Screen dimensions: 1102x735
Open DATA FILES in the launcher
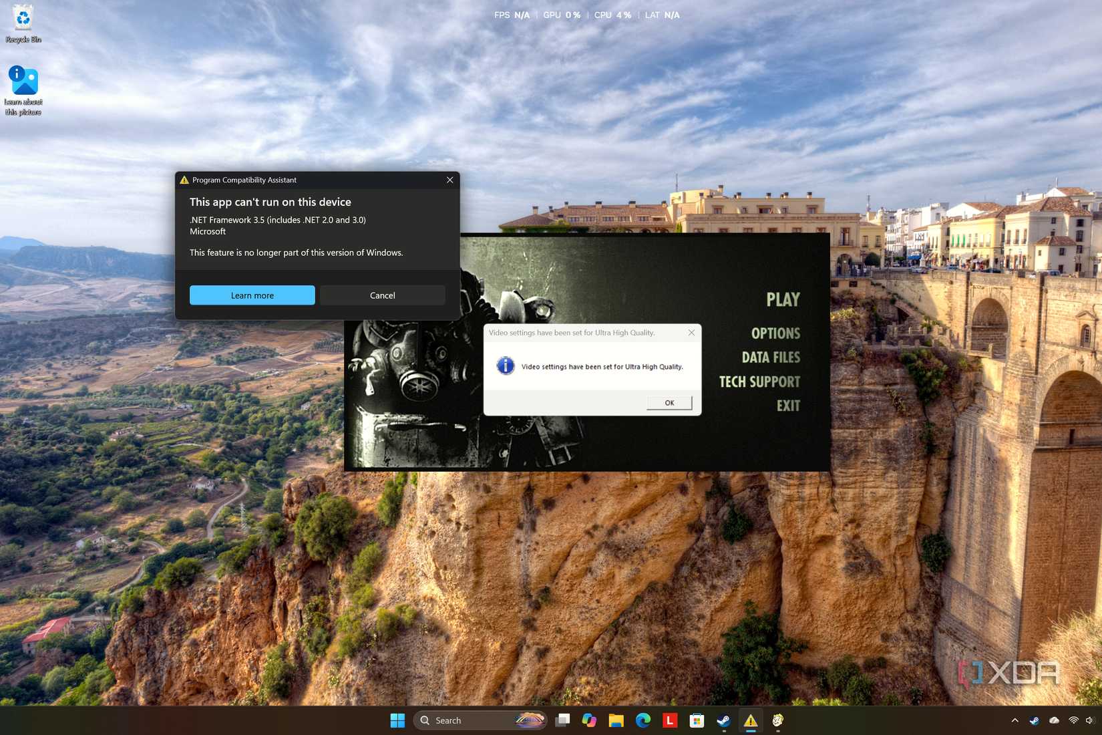click(771, 357)
